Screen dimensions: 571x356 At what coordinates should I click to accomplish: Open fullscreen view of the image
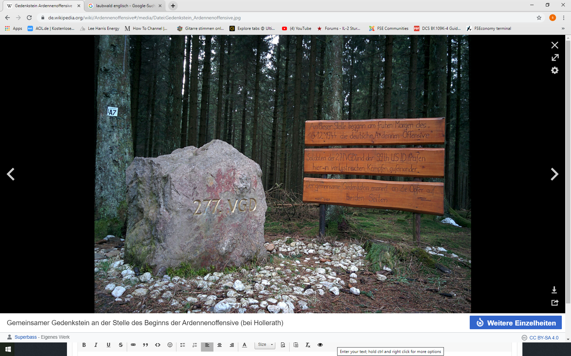tap(555, 58)
